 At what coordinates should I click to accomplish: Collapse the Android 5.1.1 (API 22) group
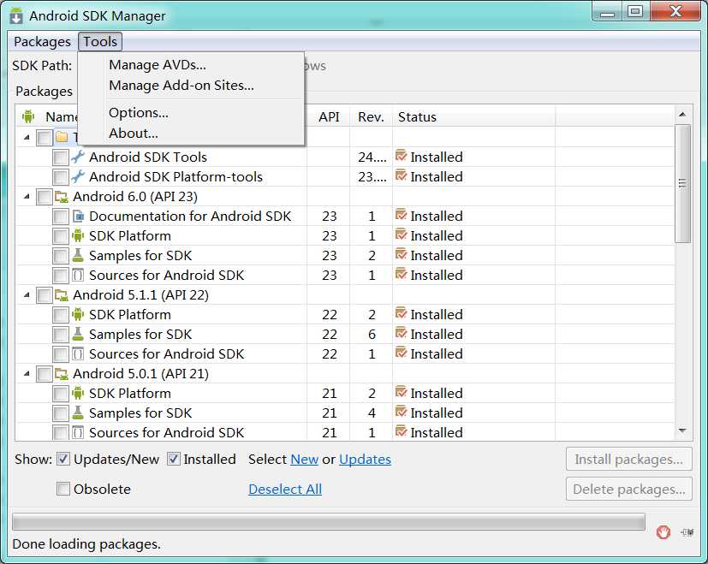click(26, 295)
